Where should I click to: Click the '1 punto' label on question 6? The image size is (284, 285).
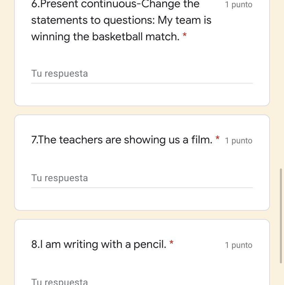(x=238, y=4)
